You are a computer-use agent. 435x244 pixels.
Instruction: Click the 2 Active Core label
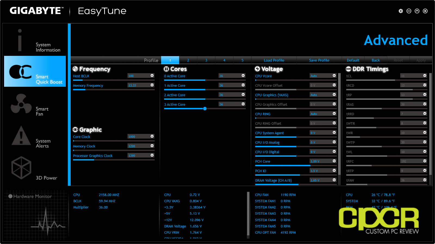coord(175,95)
